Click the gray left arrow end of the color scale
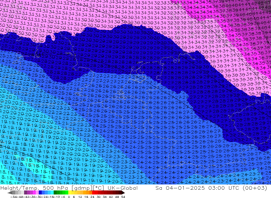 point(10,193)
